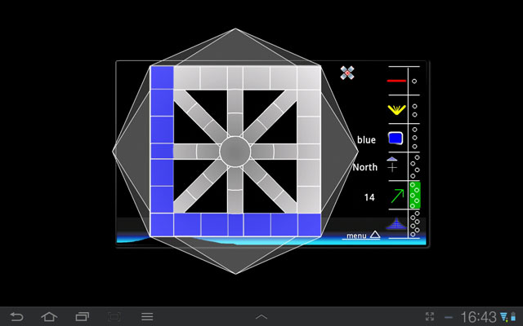Tap the middle tile of the lower-right diagonal spoke

(x=270, y=187)
